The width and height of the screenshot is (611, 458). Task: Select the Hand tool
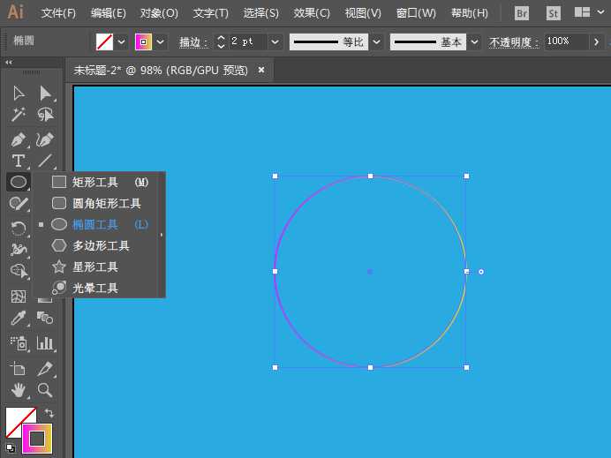point(18,389)
